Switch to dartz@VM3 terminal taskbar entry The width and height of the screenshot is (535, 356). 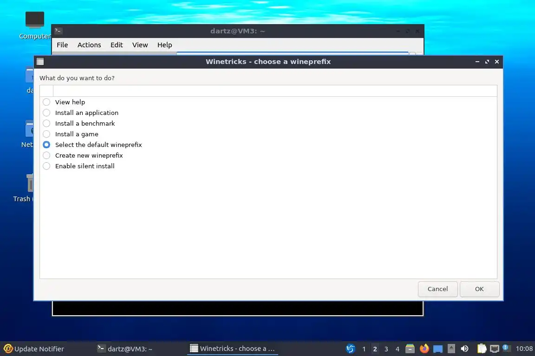pos(125,349)
